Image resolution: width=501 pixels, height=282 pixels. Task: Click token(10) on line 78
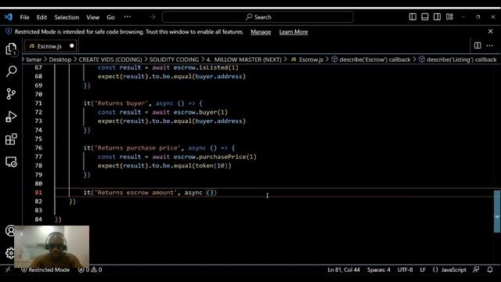coord(211,165)
